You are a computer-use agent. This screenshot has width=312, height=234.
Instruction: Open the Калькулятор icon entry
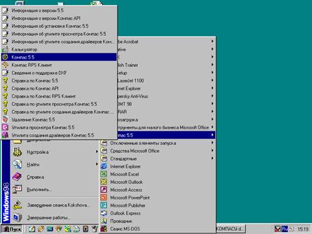tap(5, 49)
